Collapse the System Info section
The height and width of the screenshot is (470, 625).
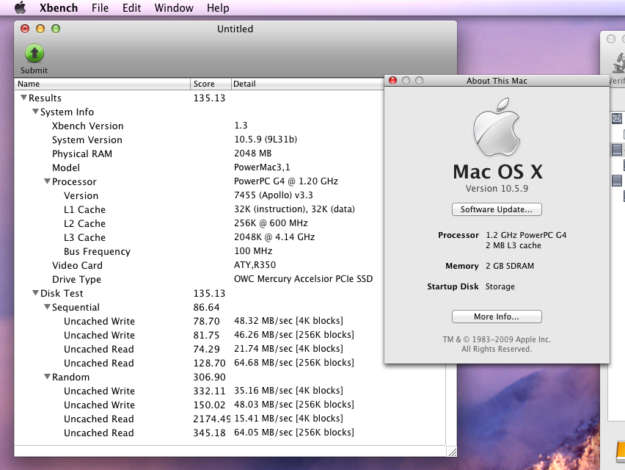click(35, 112)
